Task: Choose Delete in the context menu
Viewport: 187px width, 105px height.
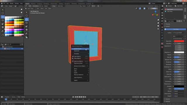Action: coord(80,80)
